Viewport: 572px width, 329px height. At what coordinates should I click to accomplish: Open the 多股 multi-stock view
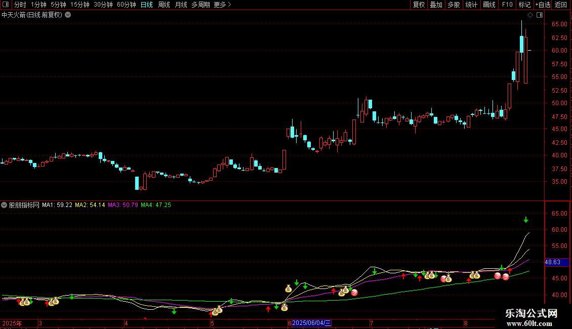click(x=454, y=5)
